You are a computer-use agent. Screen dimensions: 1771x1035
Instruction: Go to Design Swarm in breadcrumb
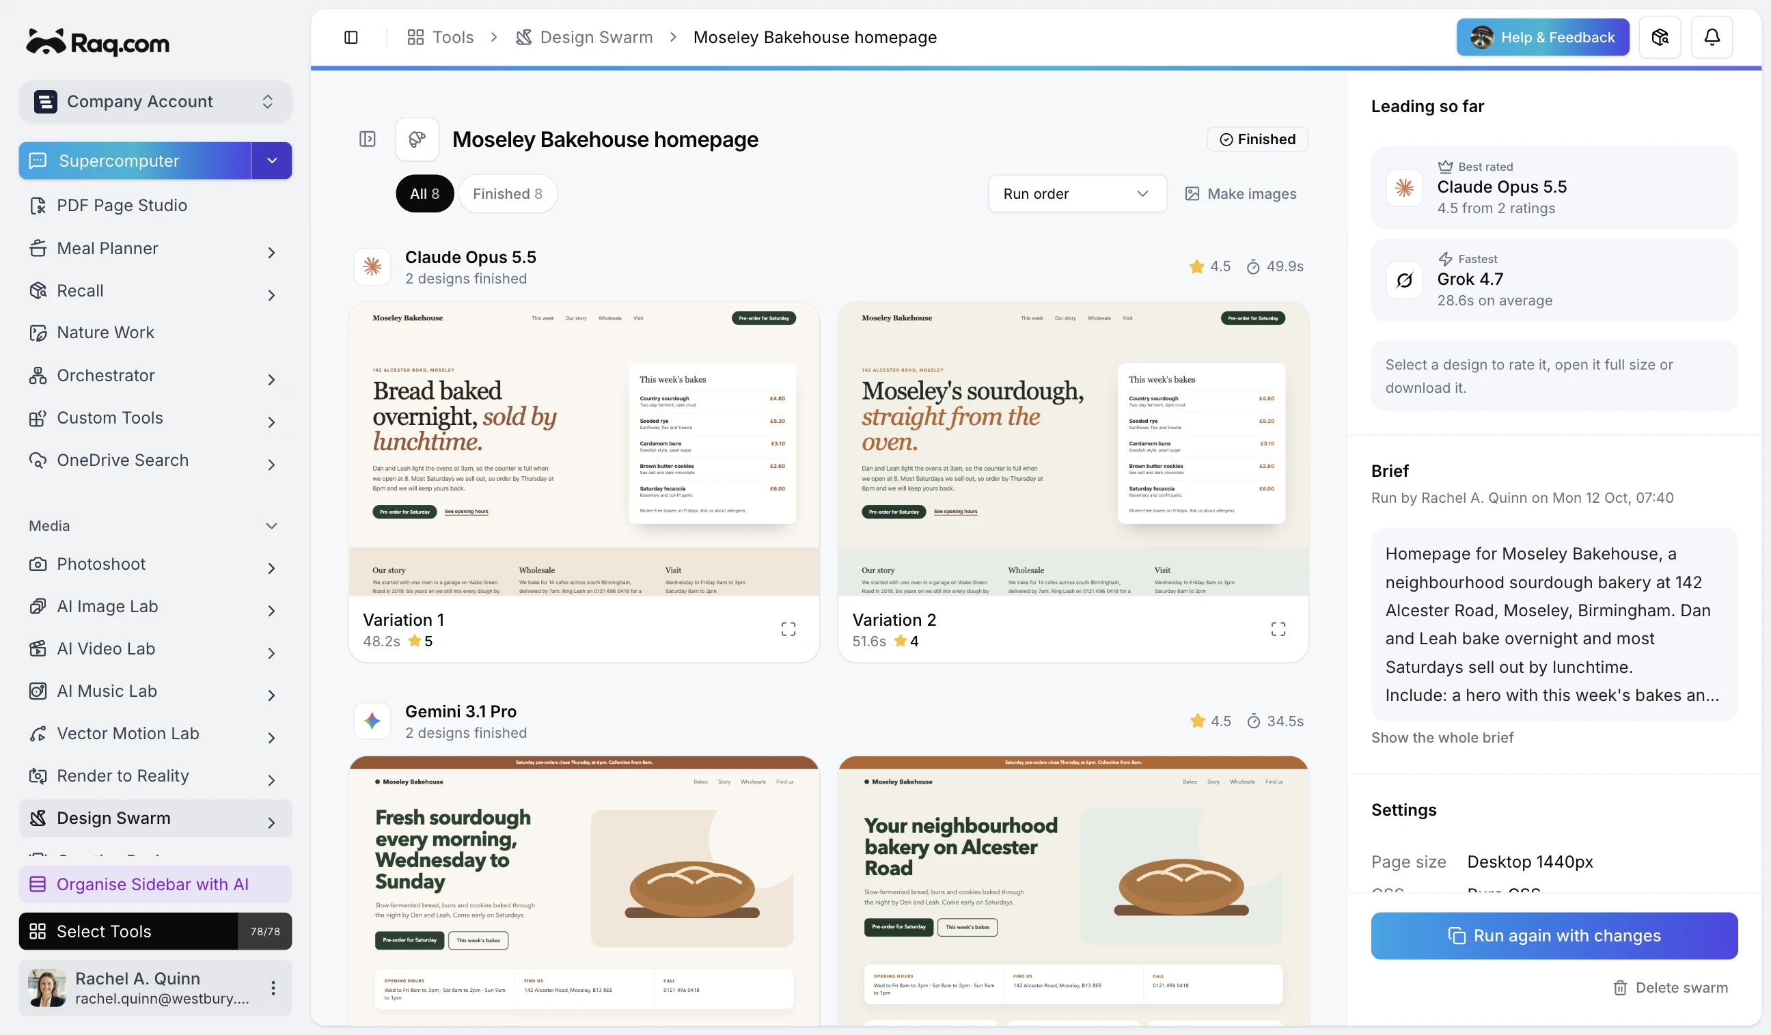[x=584, y=38]
